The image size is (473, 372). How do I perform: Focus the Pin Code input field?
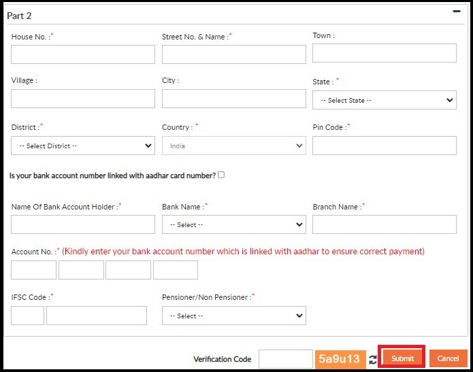point(385,146)
